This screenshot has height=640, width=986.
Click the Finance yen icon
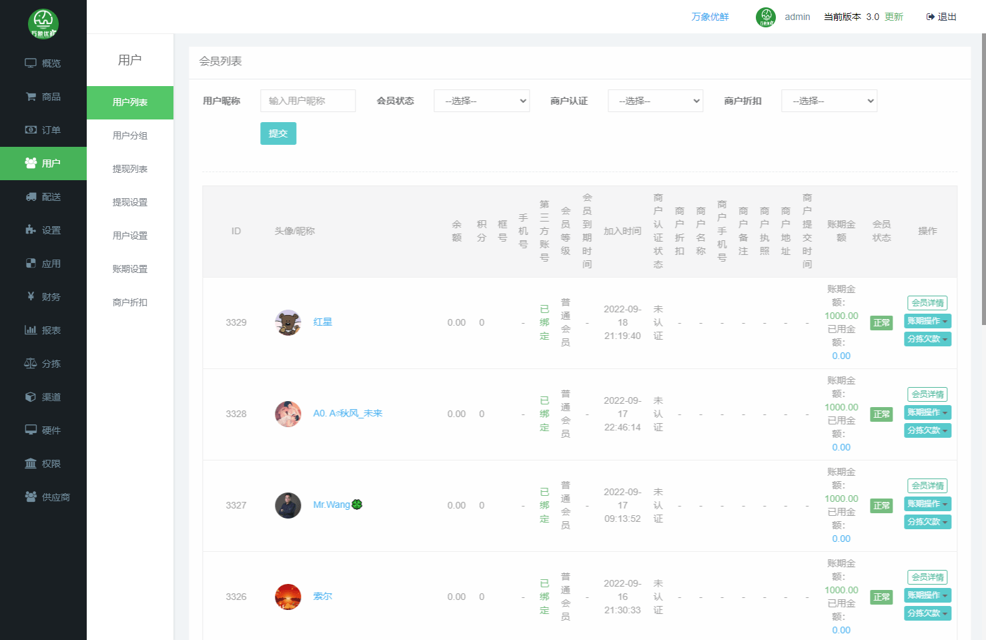coord(31,296)
